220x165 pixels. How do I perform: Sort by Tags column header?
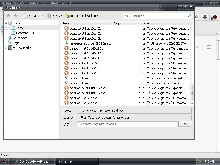(125, 23)
